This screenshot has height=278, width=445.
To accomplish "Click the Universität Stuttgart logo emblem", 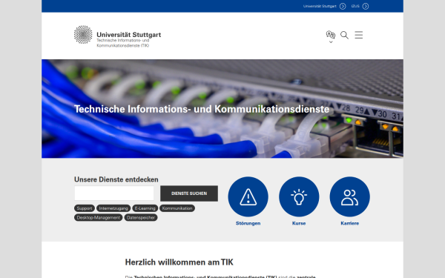I will point(83,35).
